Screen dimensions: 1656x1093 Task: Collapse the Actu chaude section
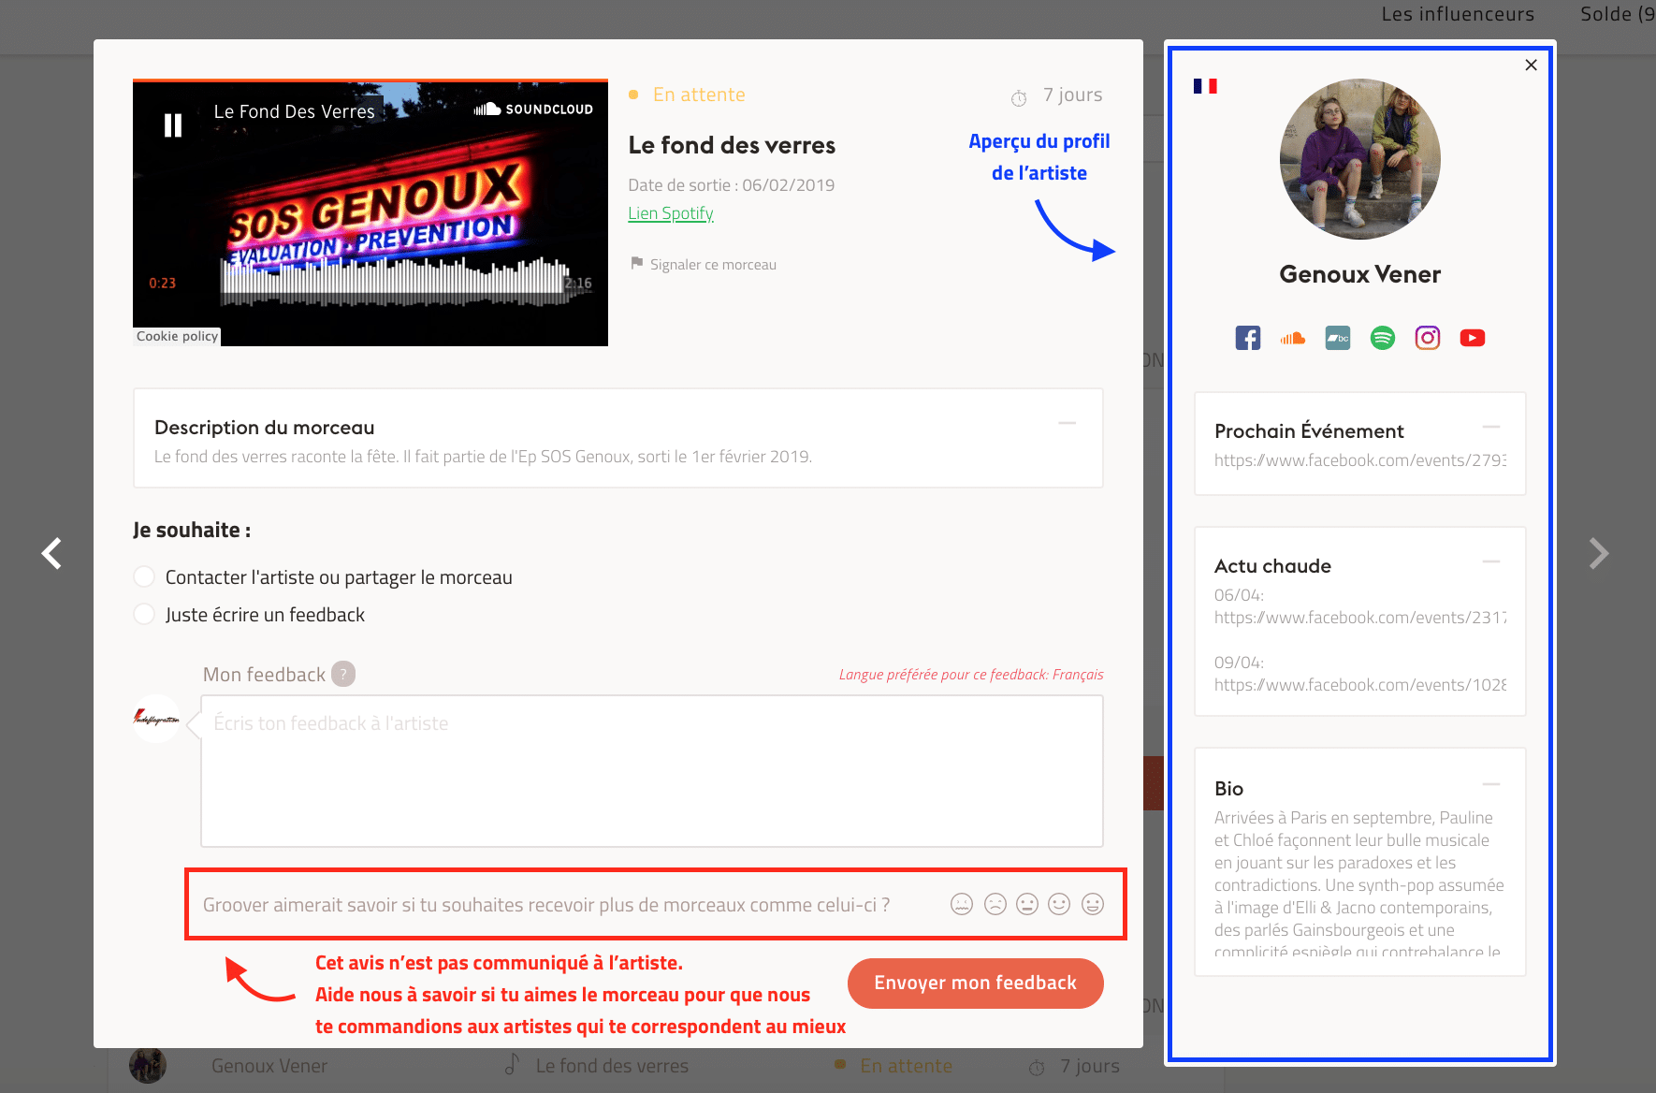[1491, 561]
